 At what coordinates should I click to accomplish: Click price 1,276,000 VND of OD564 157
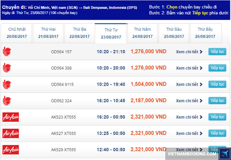pos(149,52)
